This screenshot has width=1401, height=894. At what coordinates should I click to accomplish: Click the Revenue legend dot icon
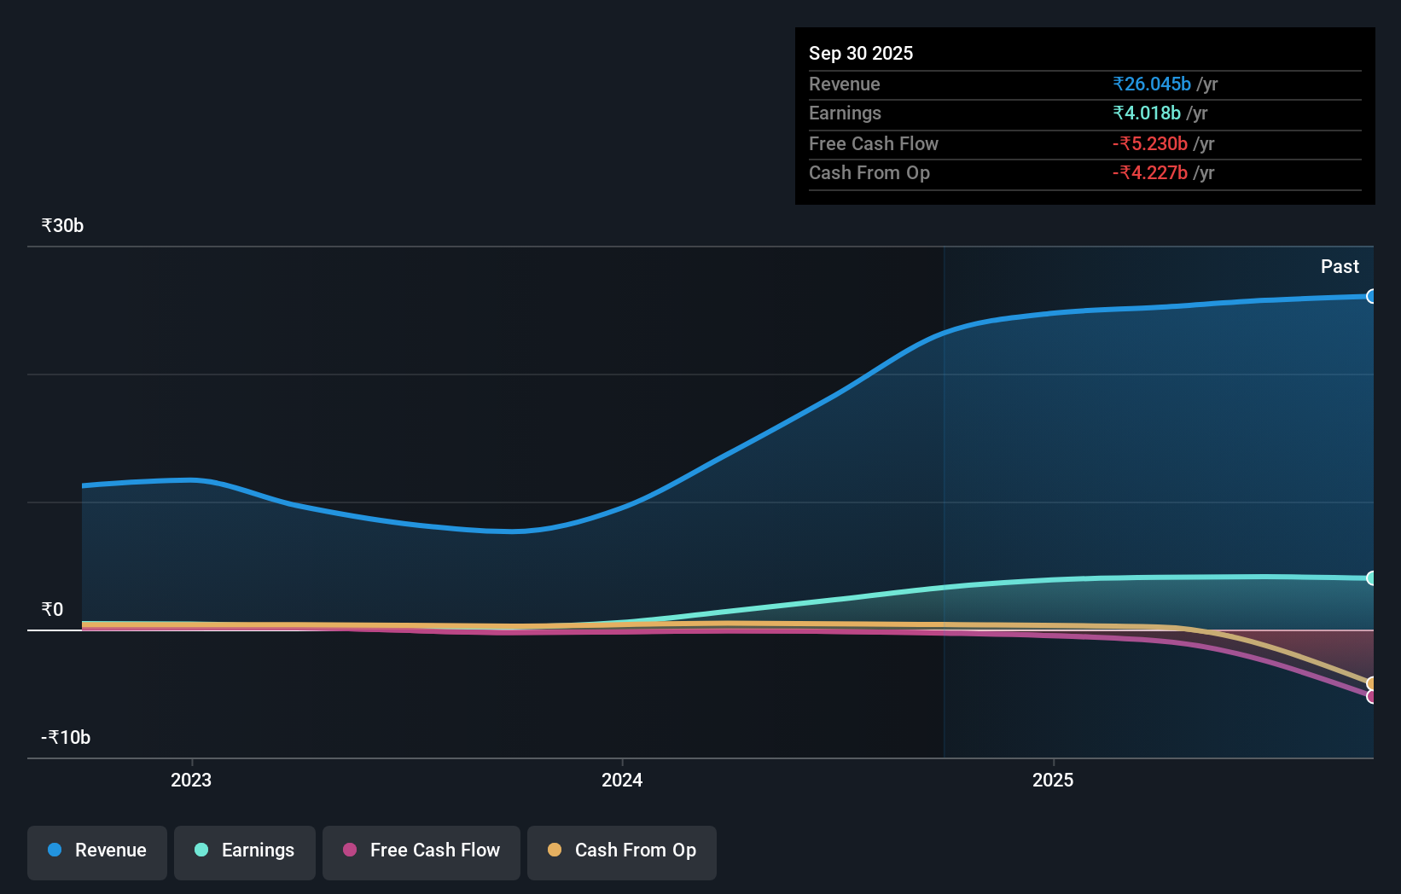click(53, 850)
